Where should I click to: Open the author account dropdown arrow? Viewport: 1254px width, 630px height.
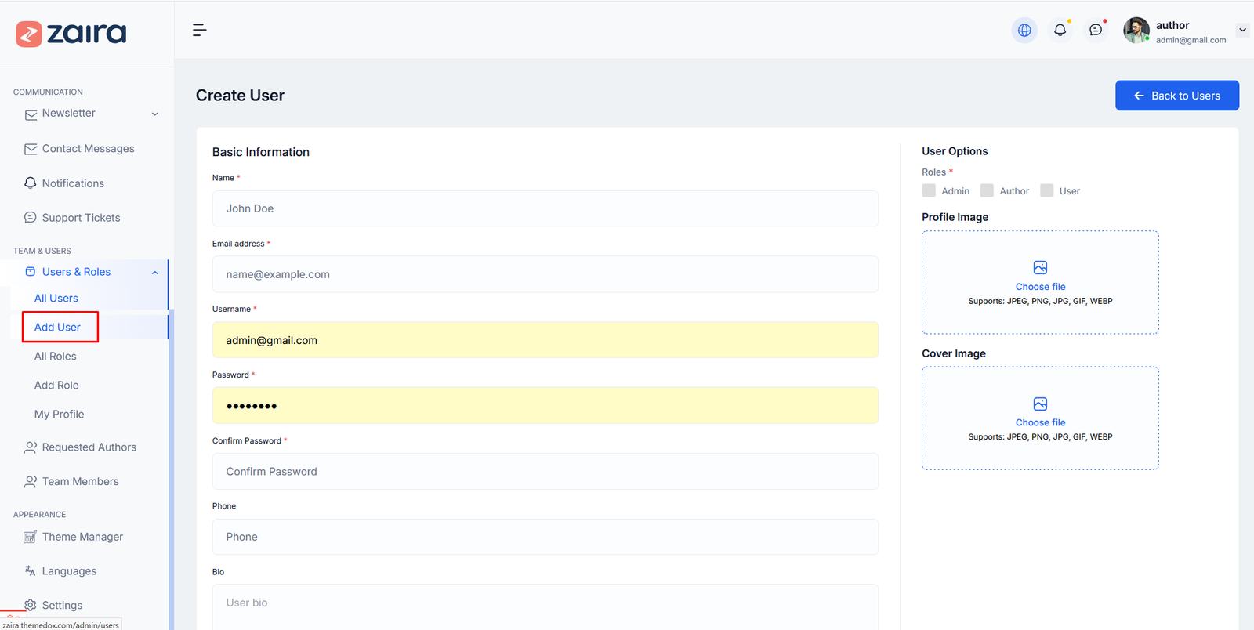(x=1242, y=30)
